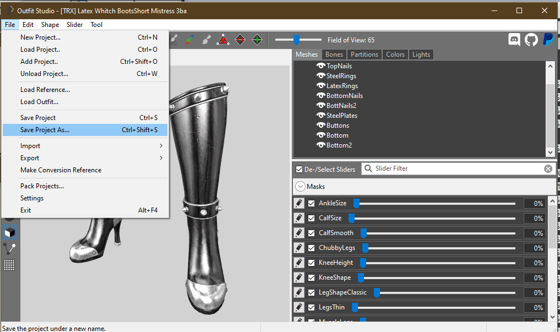This screenshot has width=560, height=332.
Task: Click the grid icon in left sidebar
Action: pos(9,265)
